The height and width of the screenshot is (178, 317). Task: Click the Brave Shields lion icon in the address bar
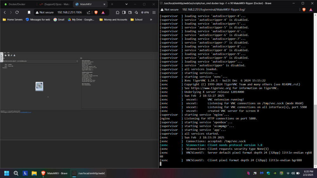(96, 12)
